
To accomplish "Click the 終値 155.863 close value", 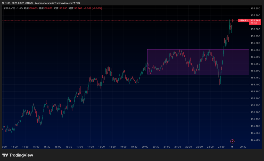I will point(78,8).
